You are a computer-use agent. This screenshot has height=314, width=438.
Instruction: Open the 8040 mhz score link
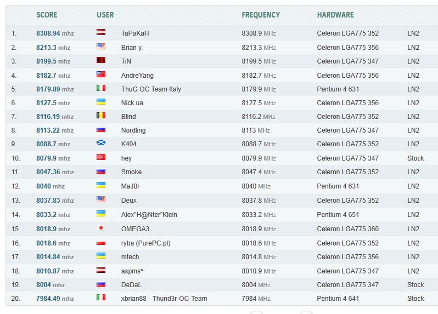(50, 186)
